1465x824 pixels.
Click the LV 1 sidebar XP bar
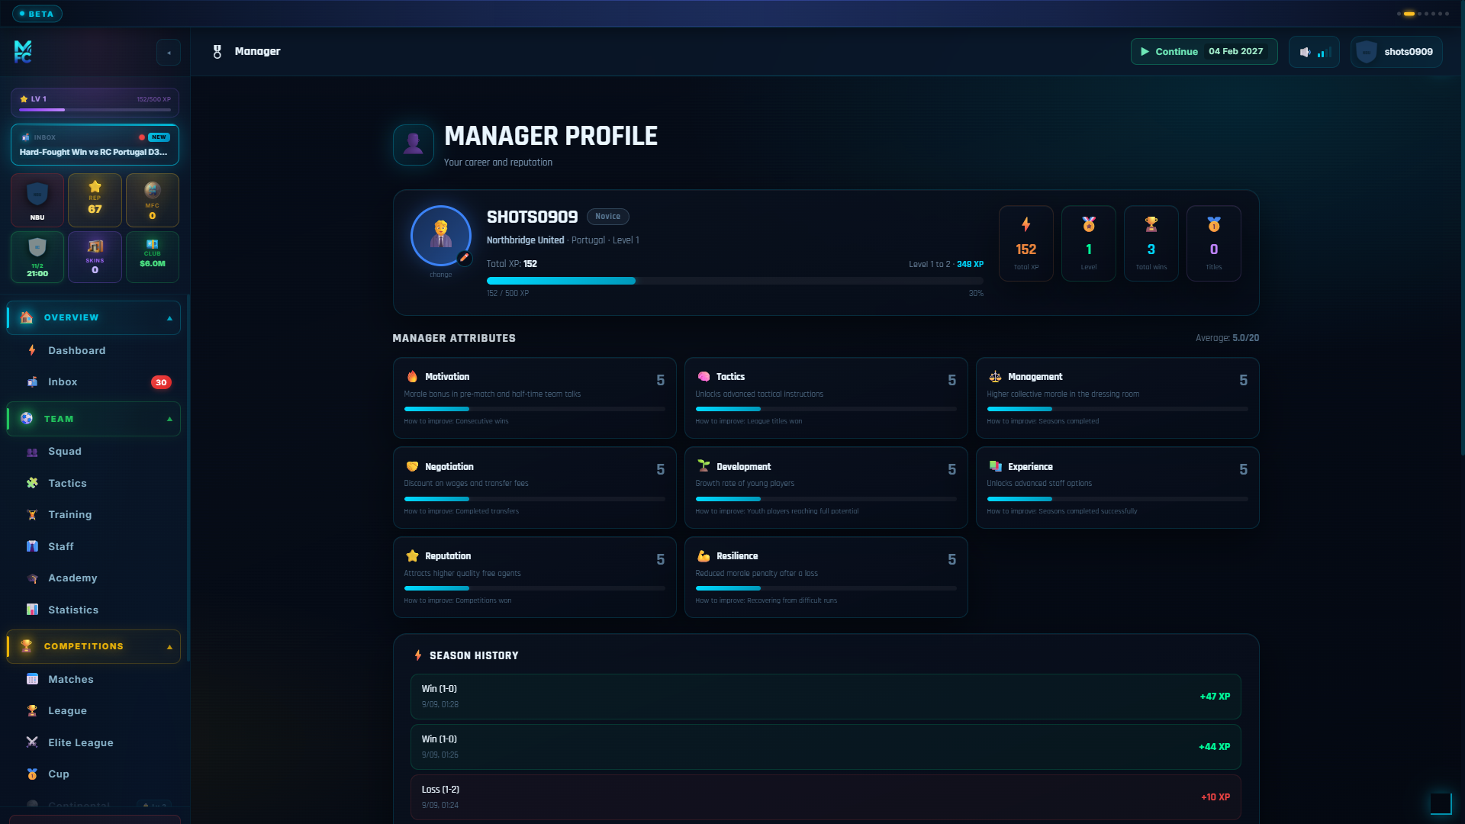pos(95,102)
